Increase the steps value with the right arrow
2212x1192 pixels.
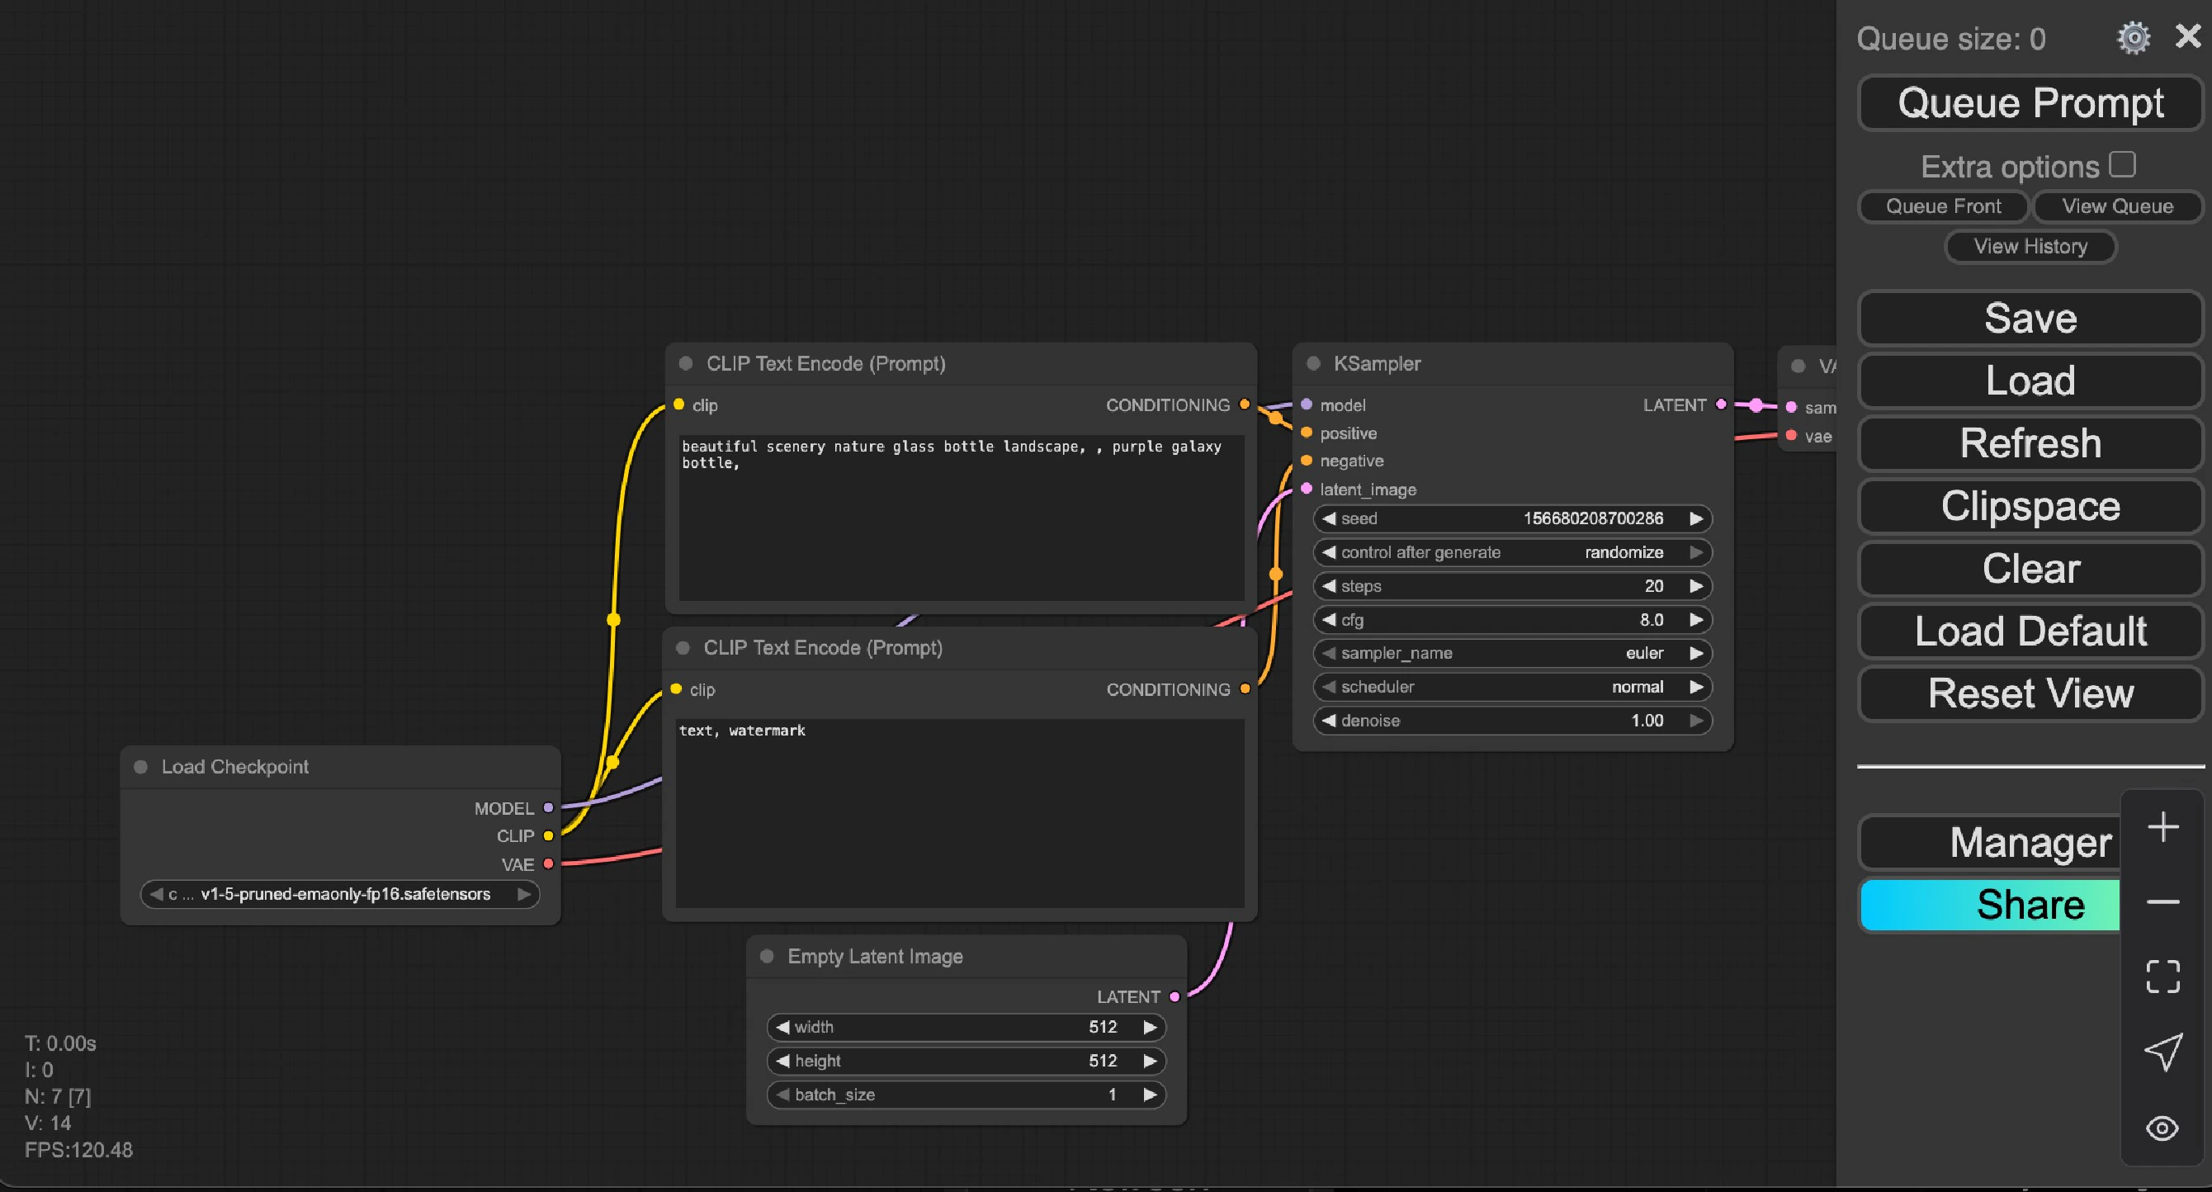point(1696,586)
